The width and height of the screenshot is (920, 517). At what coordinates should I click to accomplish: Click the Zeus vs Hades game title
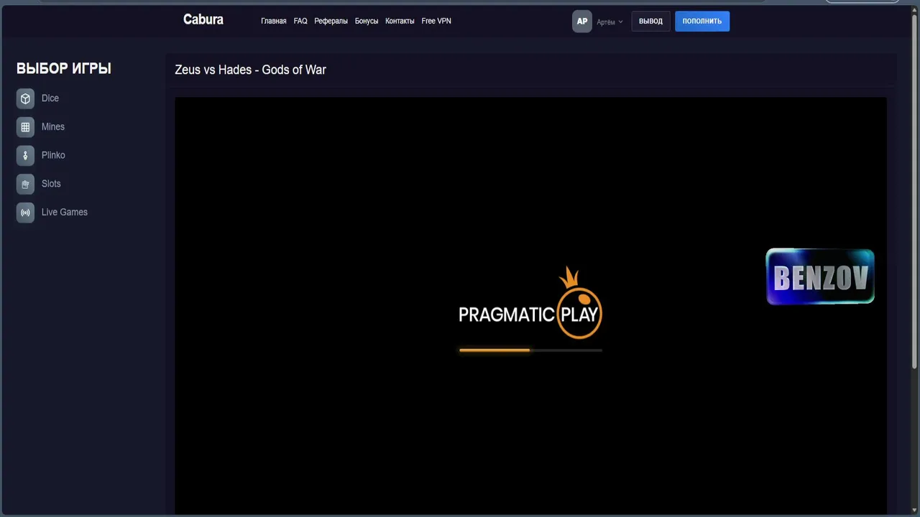[x=251, y=70]
